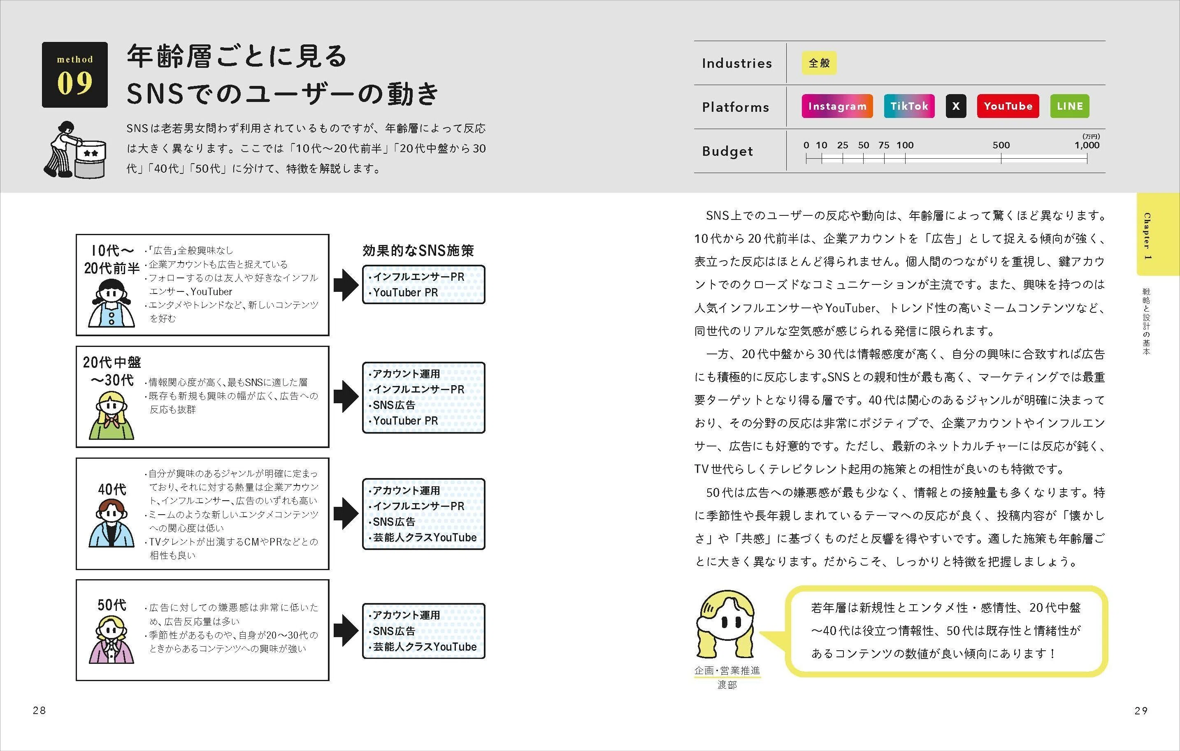Click the 20代中盤〜30代 woman avatar
The height and width of the screenshot is (751, 1180).
tap(111, 415)
